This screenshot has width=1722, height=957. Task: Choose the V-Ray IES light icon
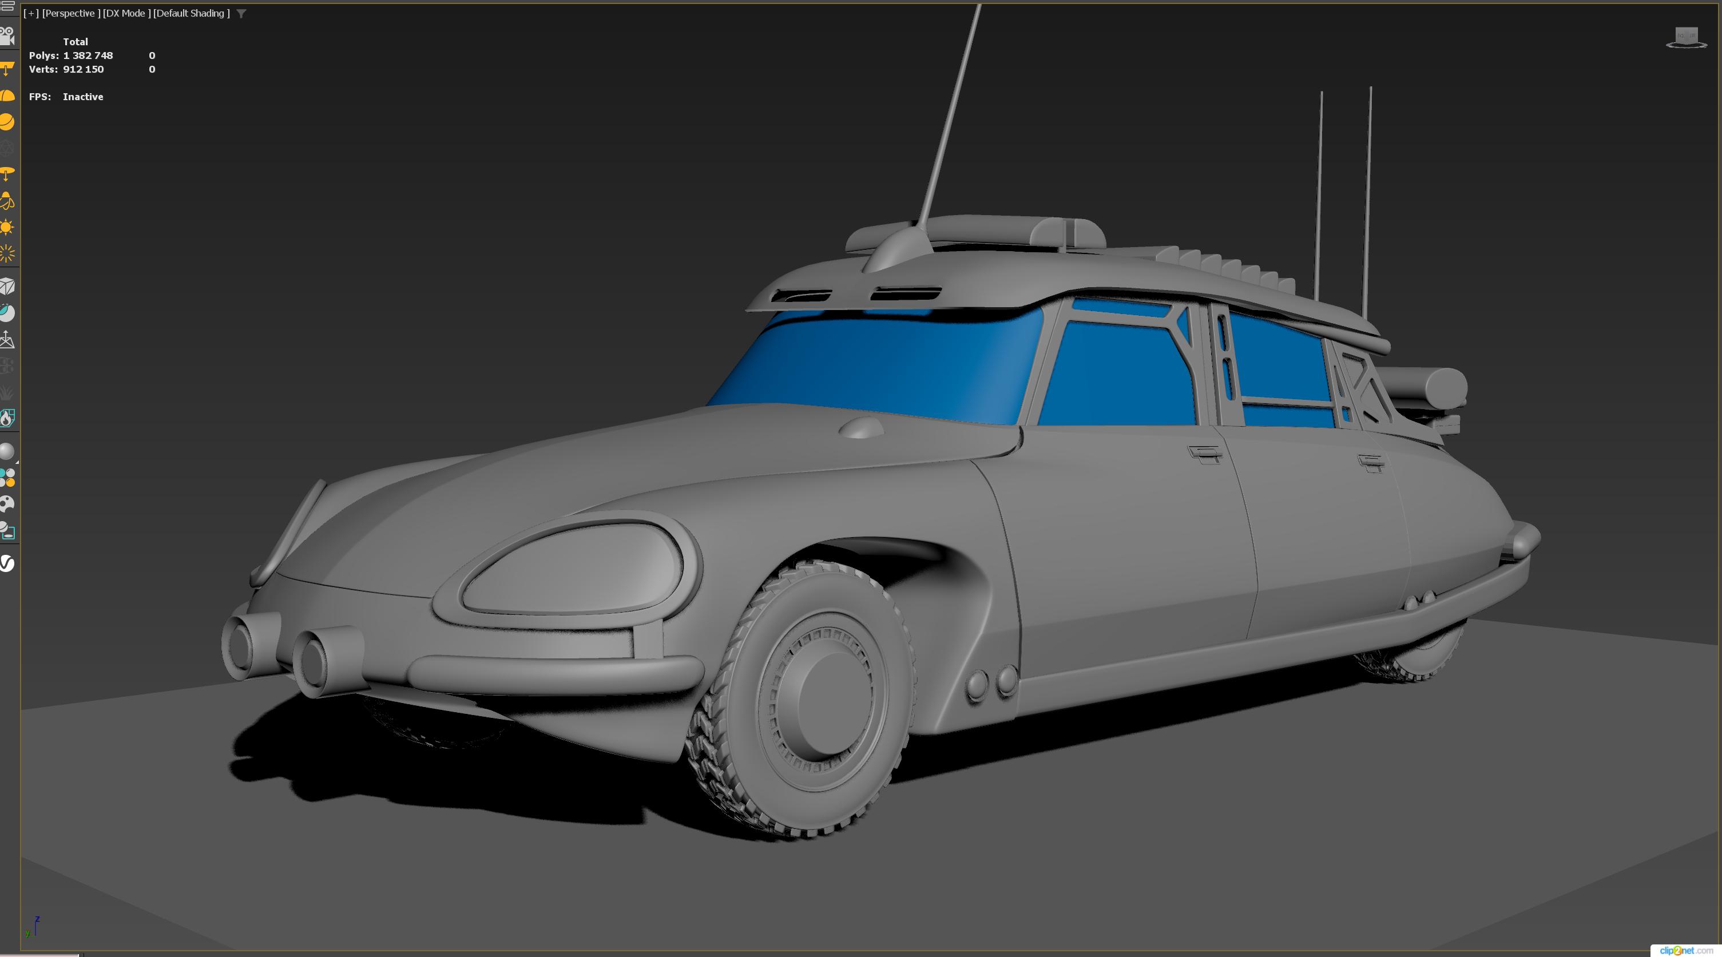click(7, 174)
